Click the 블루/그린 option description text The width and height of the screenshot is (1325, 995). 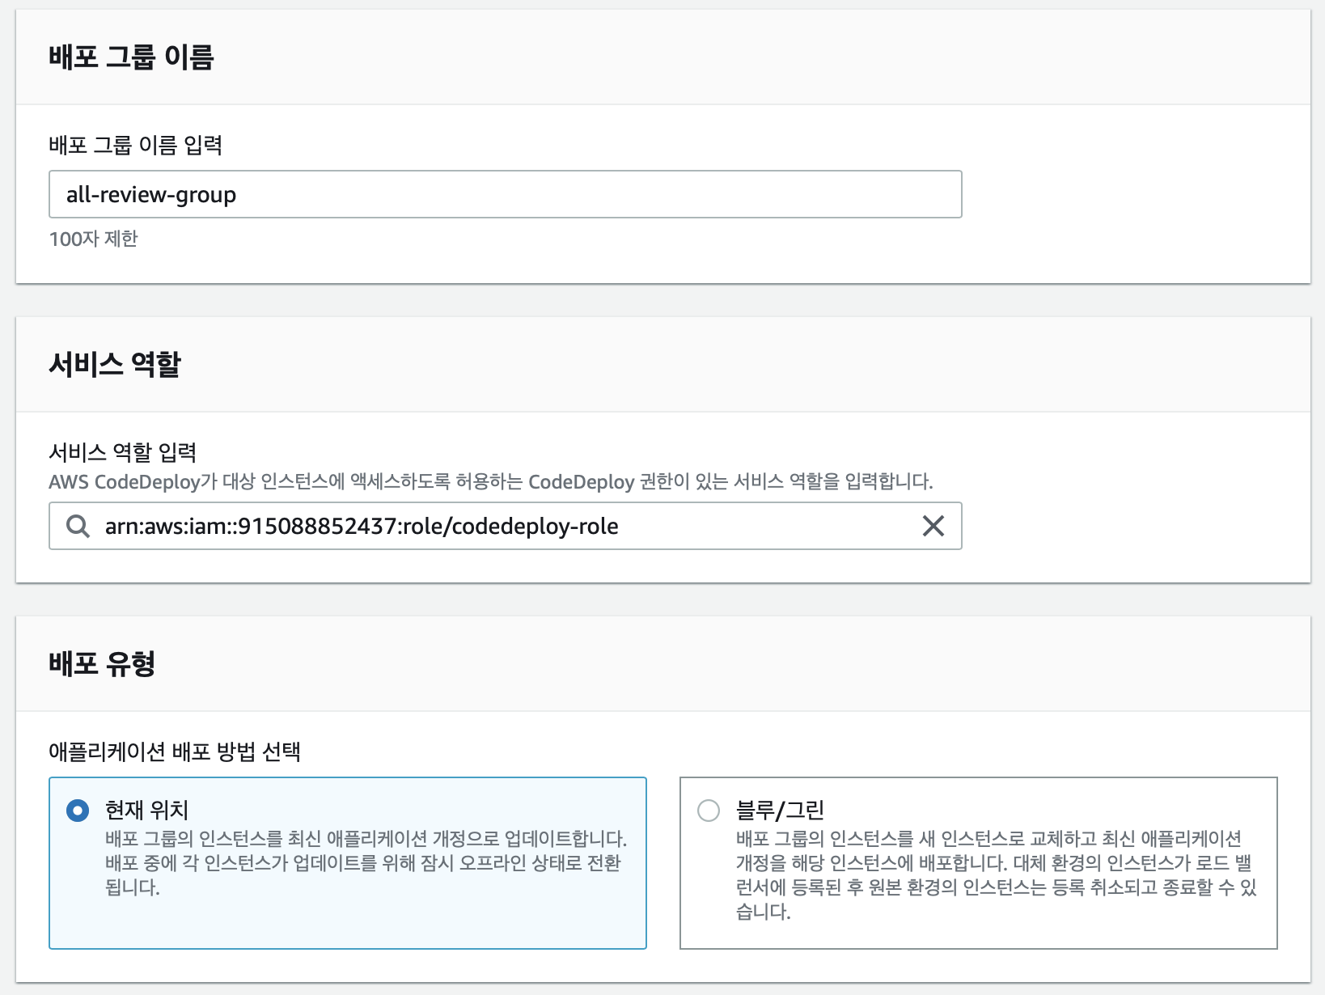pos(997,874)
